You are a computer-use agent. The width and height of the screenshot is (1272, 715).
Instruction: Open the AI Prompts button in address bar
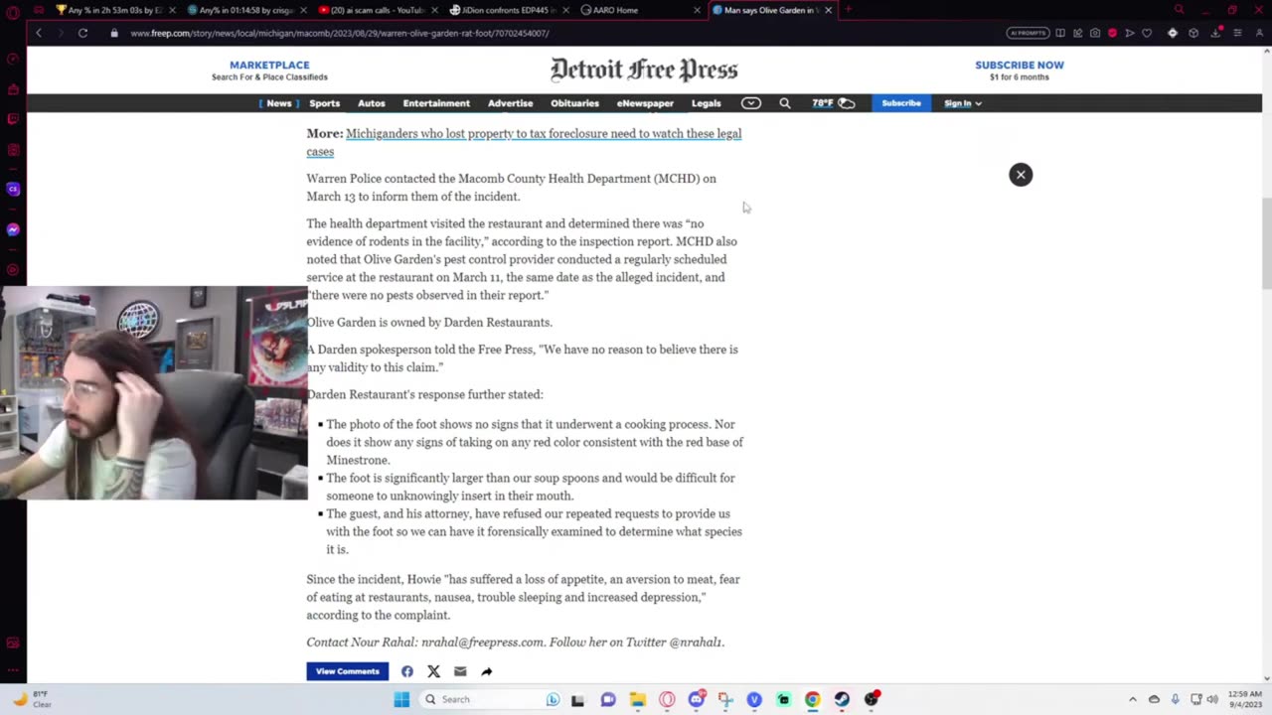click(x=1028, y=33)
